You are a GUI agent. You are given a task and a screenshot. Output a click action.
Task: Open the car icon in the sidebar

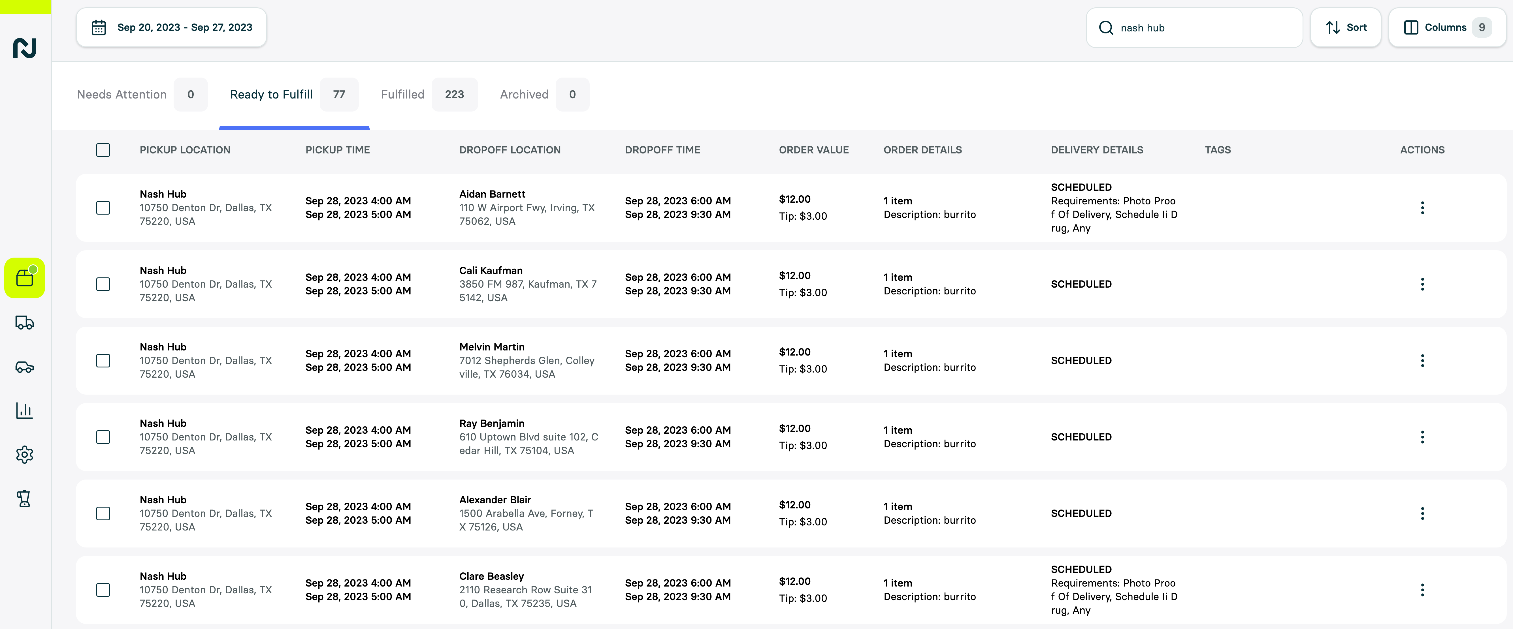(25, 367)
